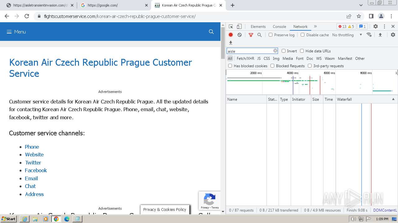The image size is (398, 223).
Task: Open the Website link
Action: [x=34, y=155]
